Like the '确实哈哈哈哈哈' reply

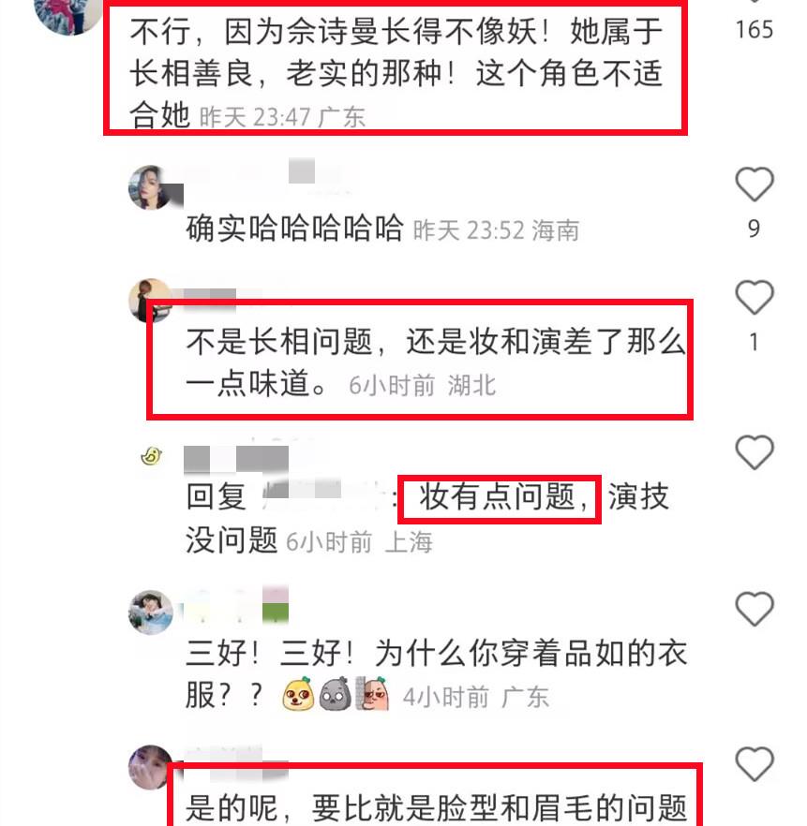[x=755, y=184]
